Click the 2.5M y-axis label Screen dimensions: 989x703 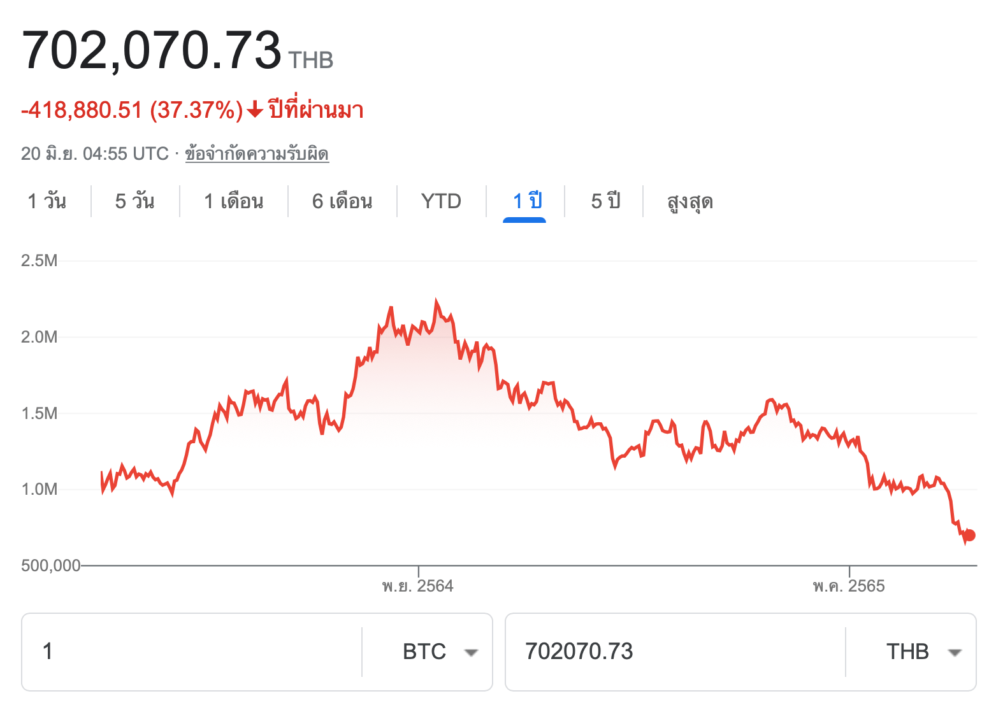[40, 260]
